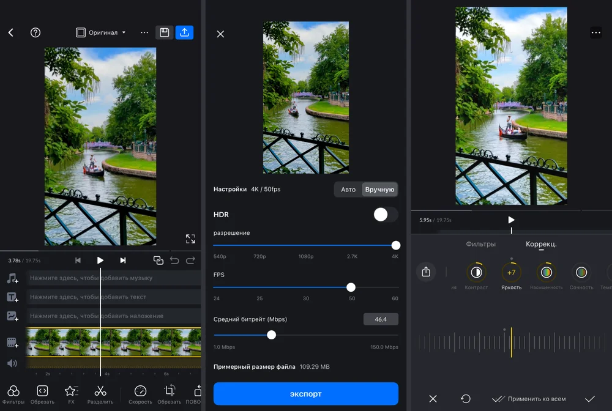Image resolution: width=612 pixels, height=411 pixels.
Task: Open the Оригинал aspect ratio dropdown
Action: coord(101,32)
